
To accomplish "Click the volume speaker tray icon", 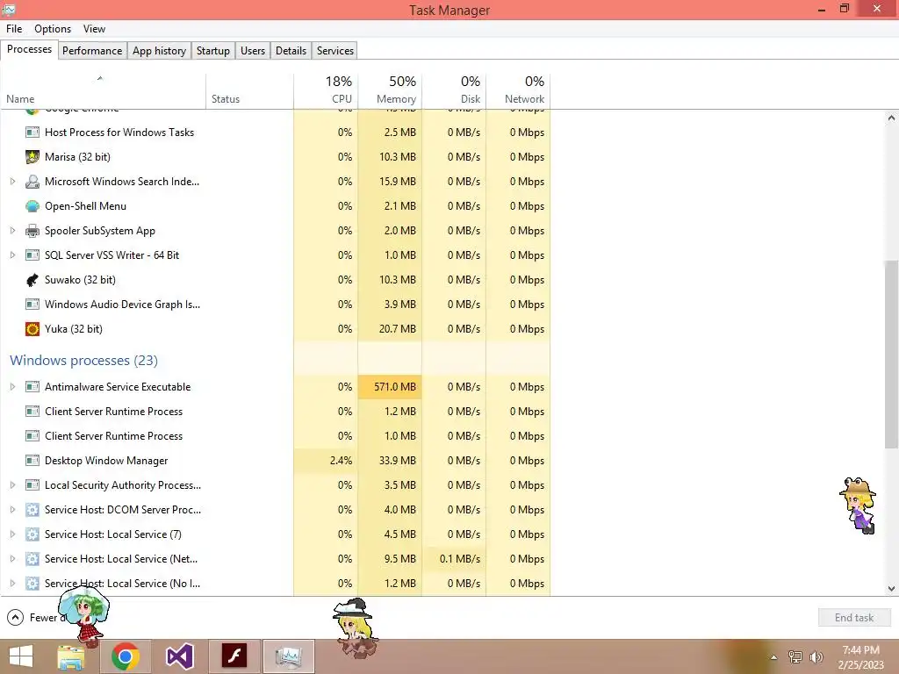I will point(816,657).
